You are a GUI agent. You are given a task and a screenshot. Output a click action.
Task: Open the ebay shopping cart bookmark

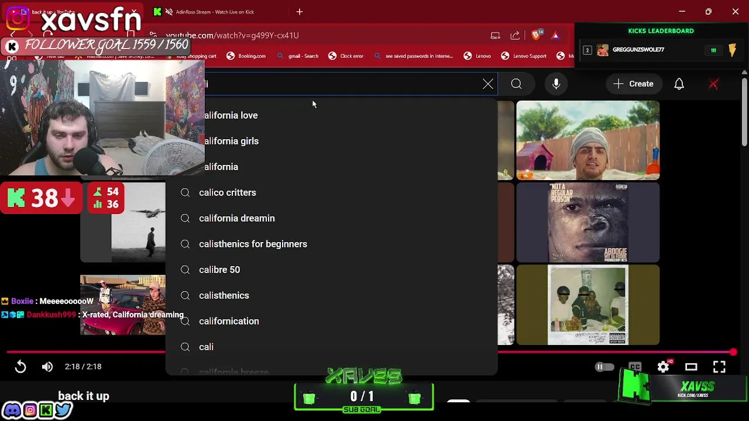[191, 56]
